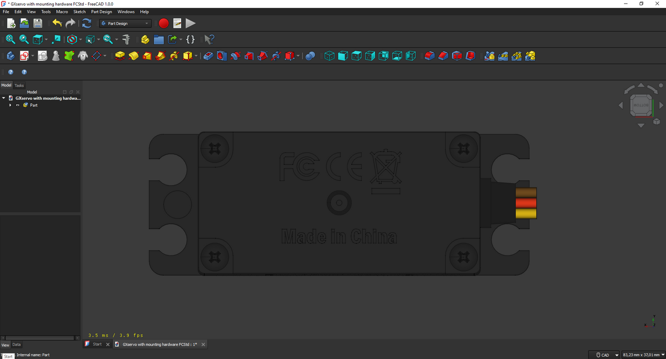The image size is (666, 359).
Task: Click the navigation cube BOTTOM face
Action: click(x=641, y=105)
